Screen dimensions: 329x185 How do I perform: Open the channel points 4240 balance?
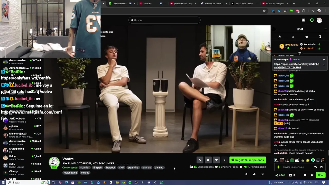(x=280, y=175)
